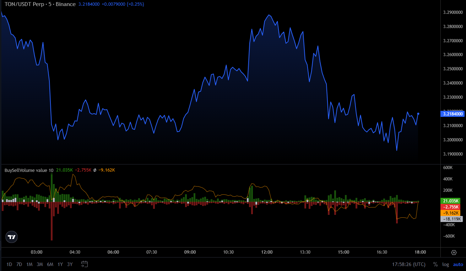Screen dimensions: 466x271
Task: Click the 09:00 time axis label
Action: tap(190, 252)
